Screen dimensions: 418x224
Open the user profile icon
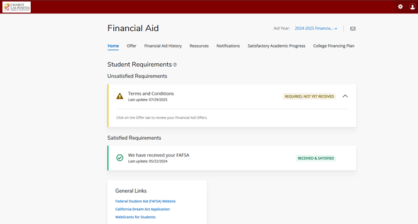pos(412,6)
